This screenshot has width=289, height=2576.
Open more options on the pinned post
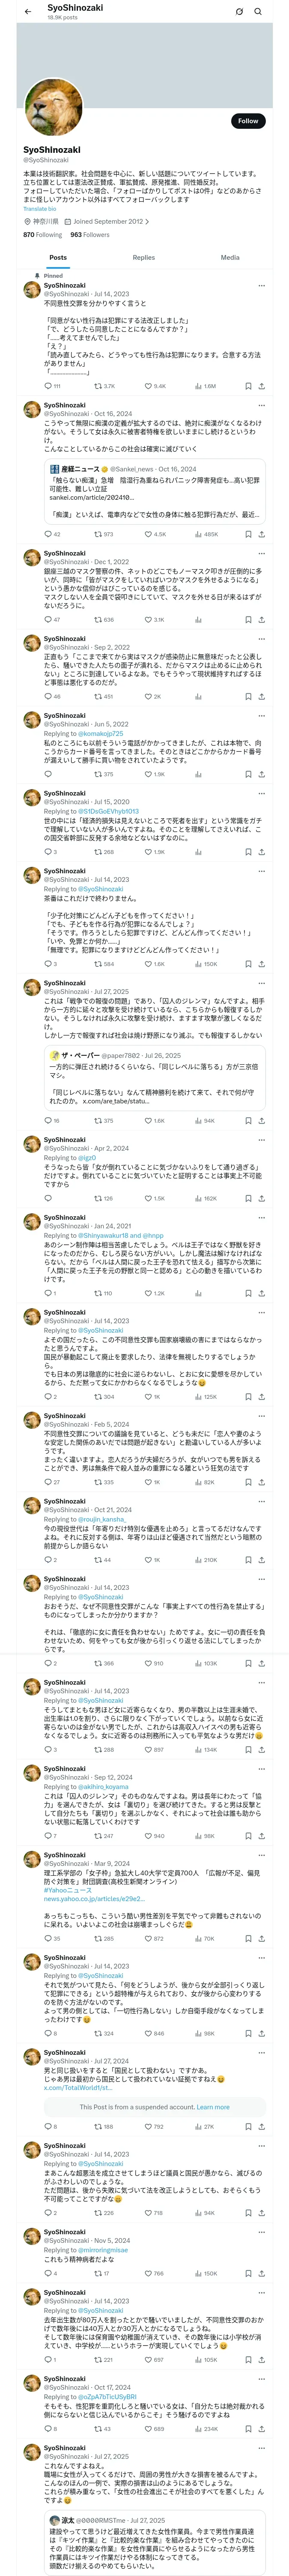[261, 286]
